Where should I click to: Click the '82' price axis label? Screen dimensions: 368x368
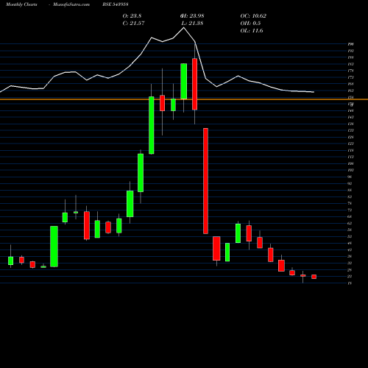coord(350,197)
